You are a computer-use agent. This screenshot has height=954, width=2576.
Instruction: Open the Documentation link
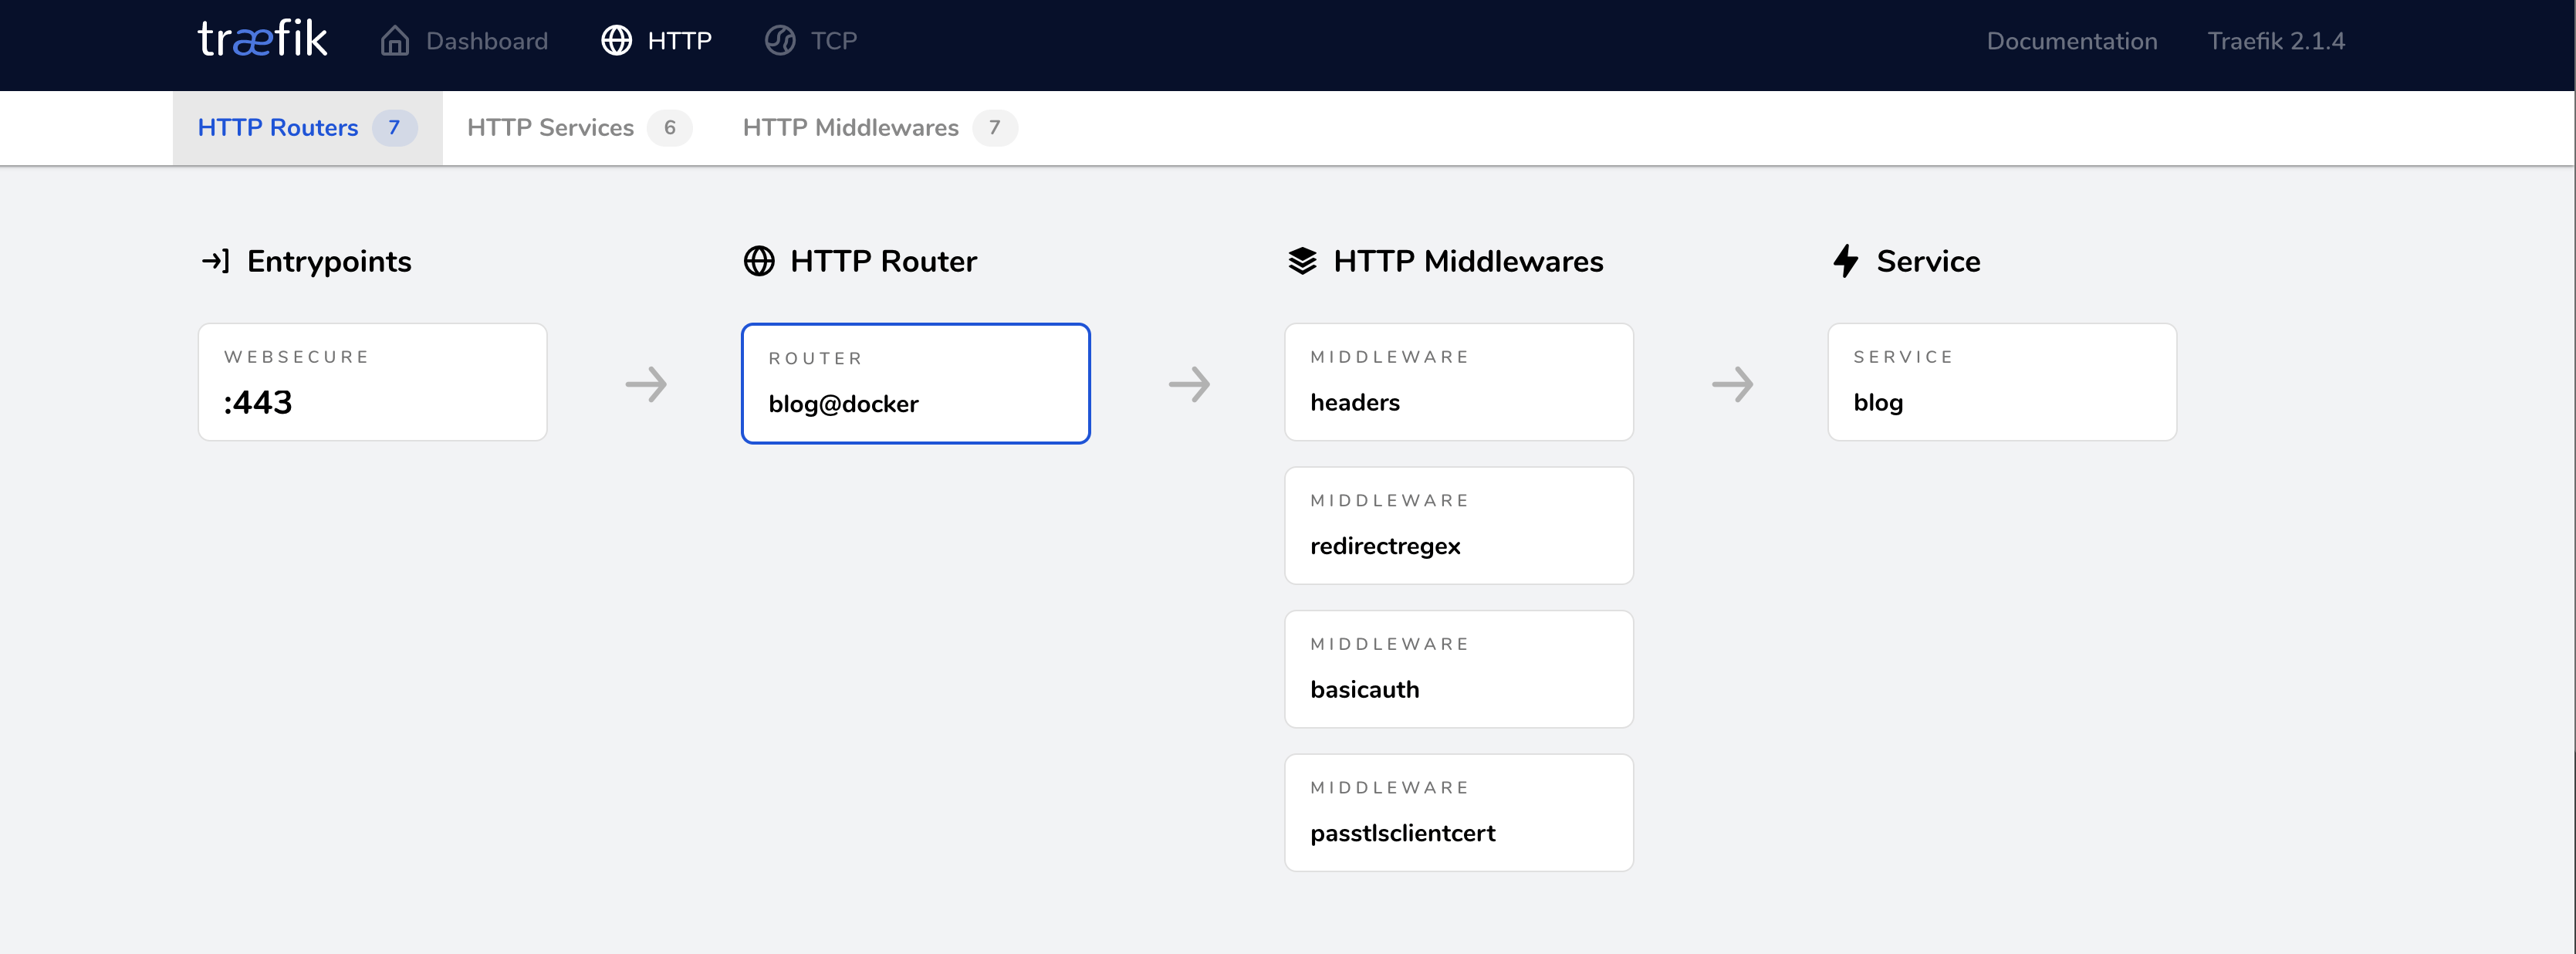[x=2071, y=41]
